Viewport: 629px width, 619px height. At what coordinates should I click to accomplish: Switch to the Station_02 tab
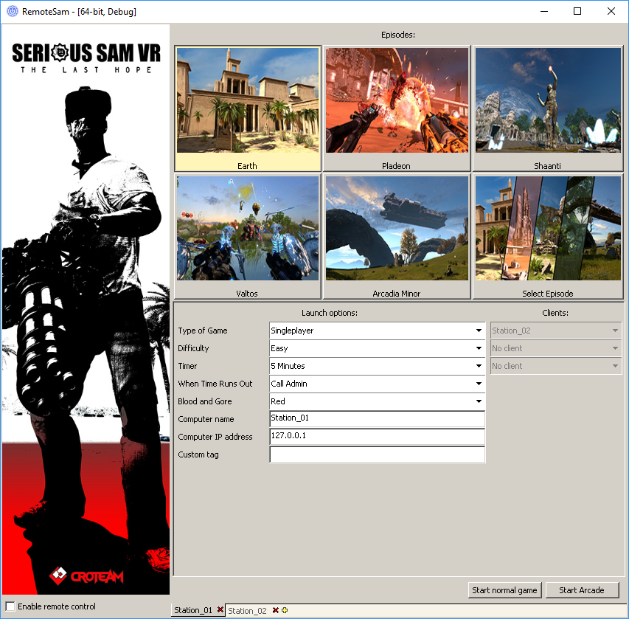(x=247, y=611)
